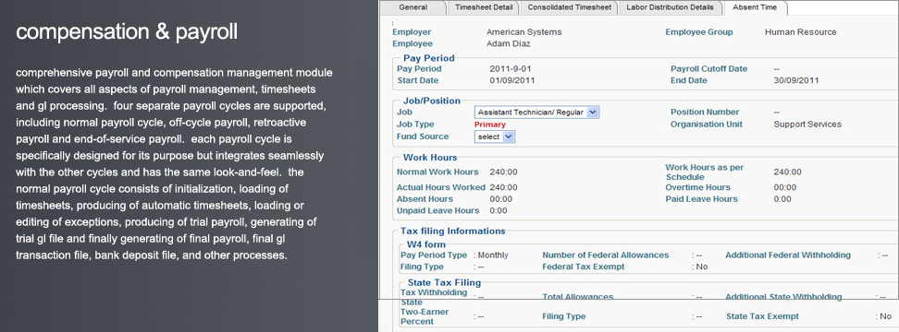
Task: Open the General tab
Action: [413, 7]
